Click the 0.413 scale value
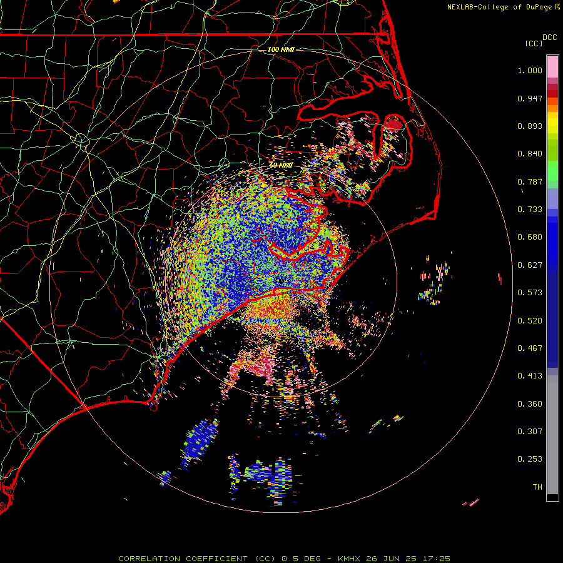The height and width of the screenshot is (563, 563). point(530,376)
